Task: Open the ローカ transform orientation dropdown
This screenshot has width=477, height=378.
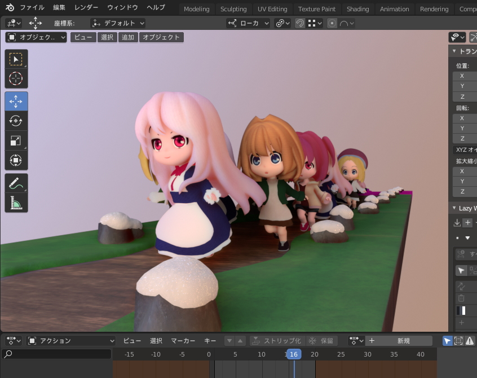Action: click(248, 23)
